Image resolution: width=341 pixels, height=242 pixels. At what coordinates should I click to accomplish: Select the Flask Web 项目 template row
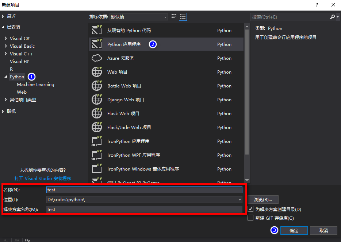coord(166,113)
